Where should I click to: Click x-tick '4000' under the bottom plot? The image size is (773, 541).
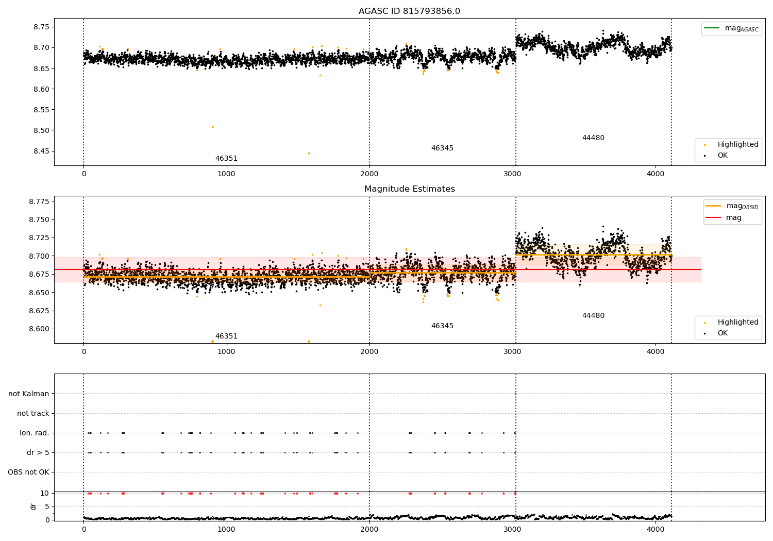click(x=656, y=529)
